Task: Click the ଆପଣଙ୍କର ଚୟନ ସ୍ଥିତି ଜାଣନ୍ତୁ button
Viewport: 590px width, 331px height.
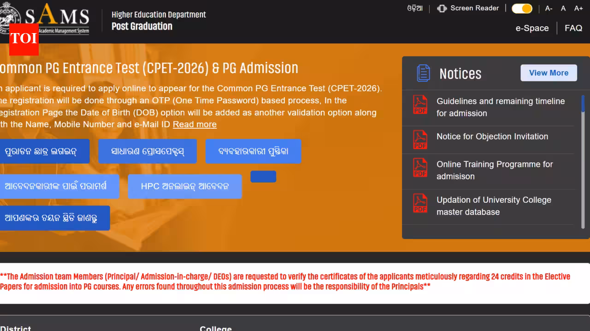Action: click(x=54, y=218)
